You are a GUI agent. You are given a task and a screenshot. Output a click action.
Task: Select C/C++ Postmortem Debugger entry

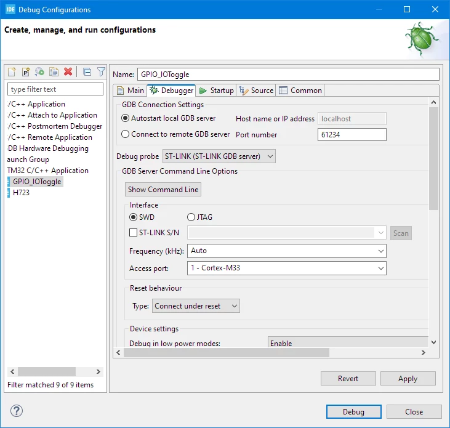pos(55,126)
